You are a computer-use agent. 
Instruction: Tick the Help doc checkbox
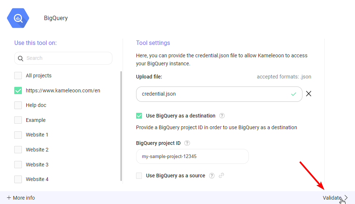coord(18,105)
